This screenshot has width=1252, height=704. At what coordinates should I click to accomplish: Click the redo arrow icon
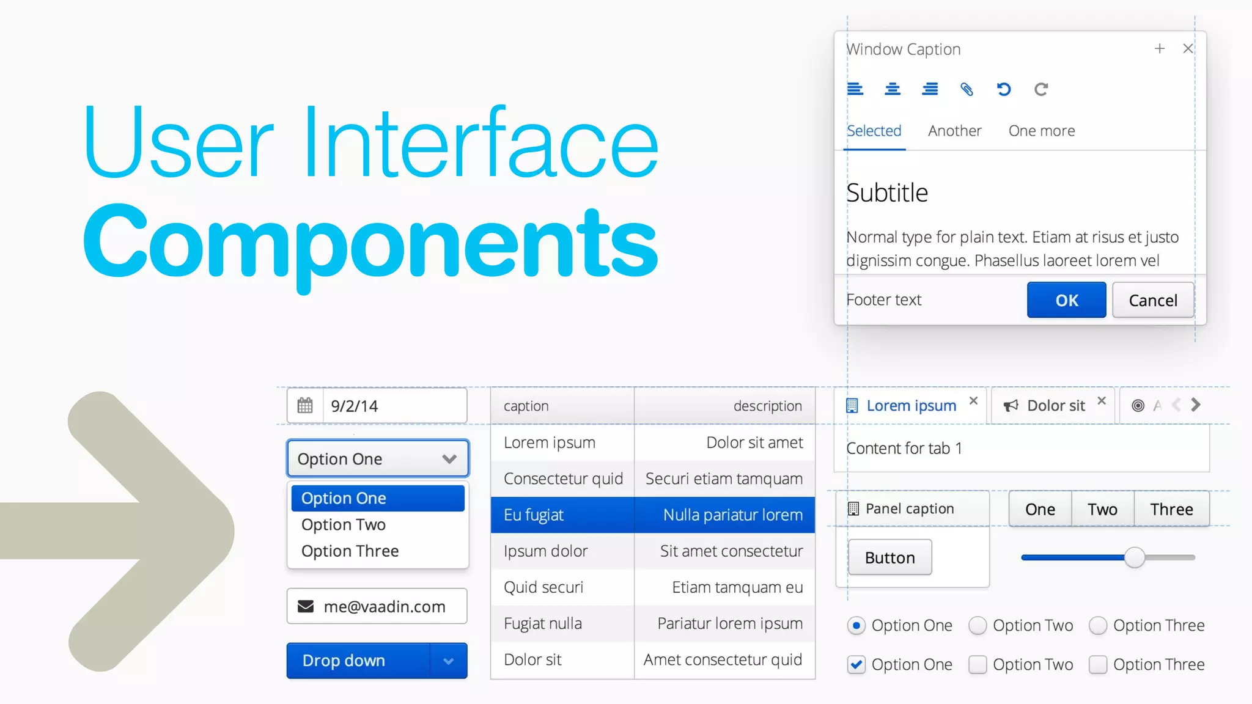[1041, 89]
